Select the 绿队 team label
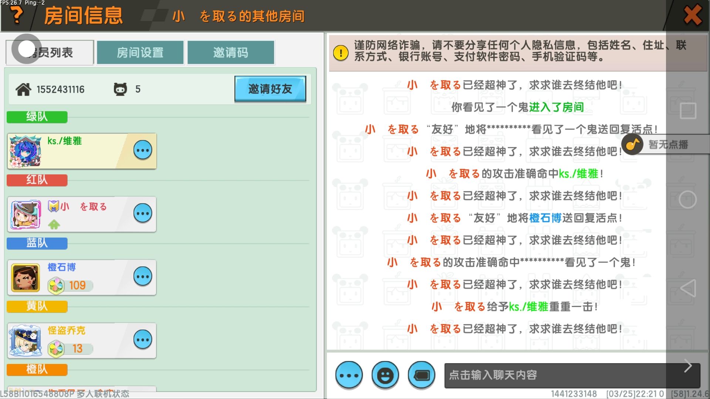Screen dimensions: 710x399 coord(37,117)
